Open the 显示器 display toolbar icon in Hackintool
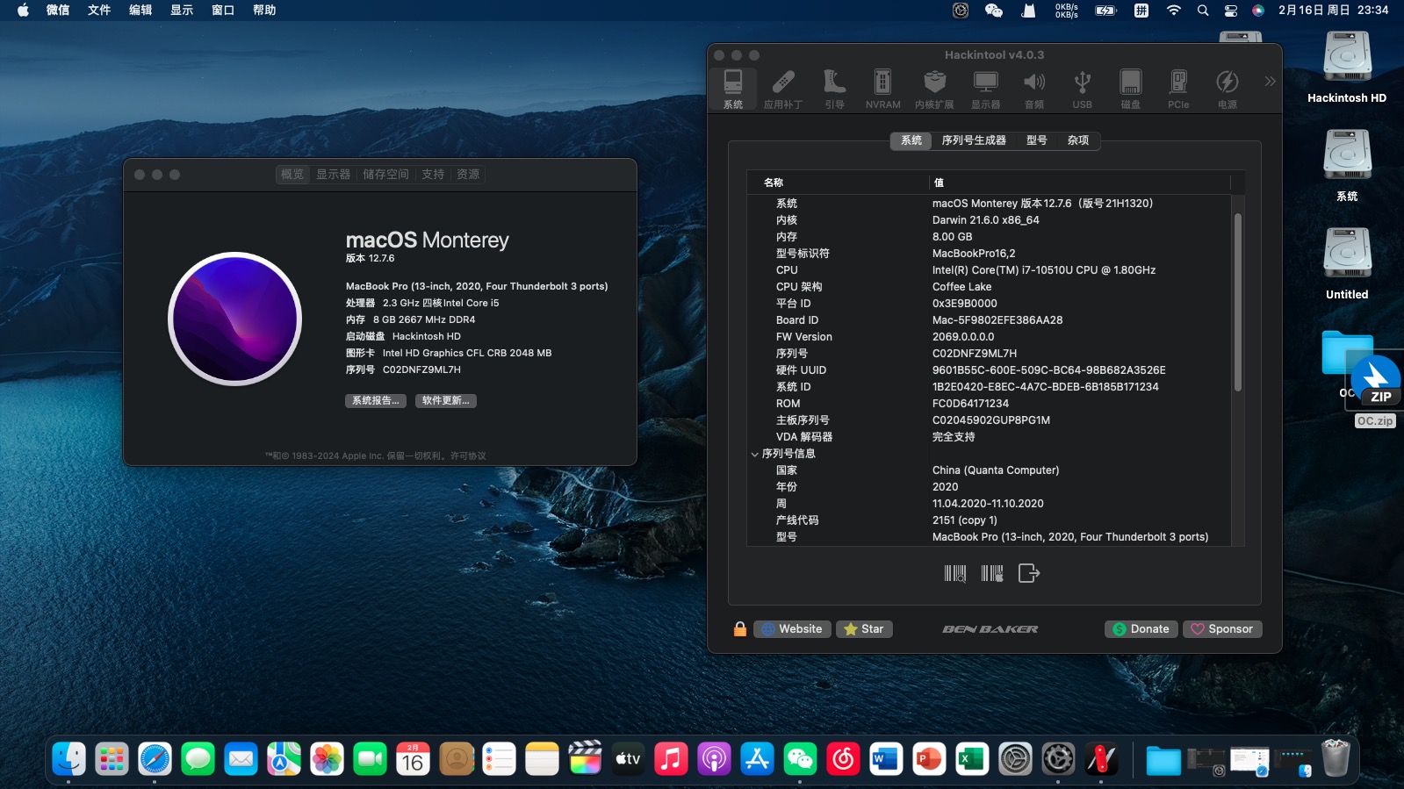 [985, 89]
